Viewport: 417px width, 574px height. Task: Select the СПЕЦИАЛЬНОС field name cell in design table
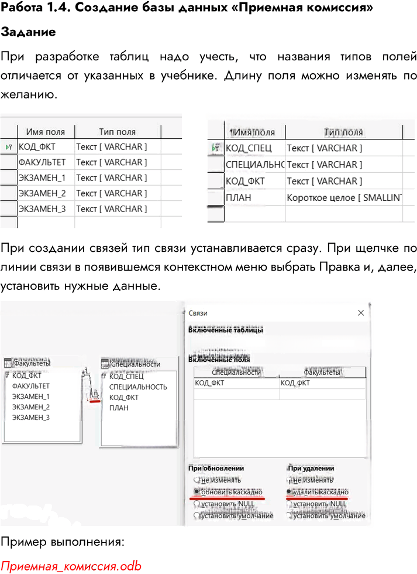[x=255, y=165]
